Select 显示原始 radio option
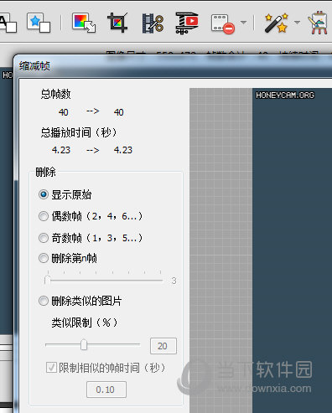Screen dimensions: 332x413 tap(44, 194)
